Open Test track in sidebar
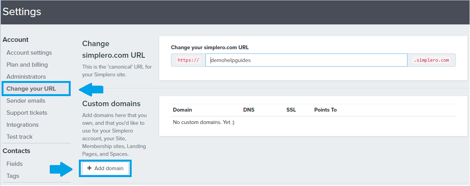 pyautogui.click(x=19, y=137)
